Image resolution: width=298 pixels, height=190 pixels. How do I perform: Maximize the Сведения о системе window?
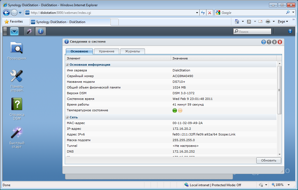pos(274,42)
